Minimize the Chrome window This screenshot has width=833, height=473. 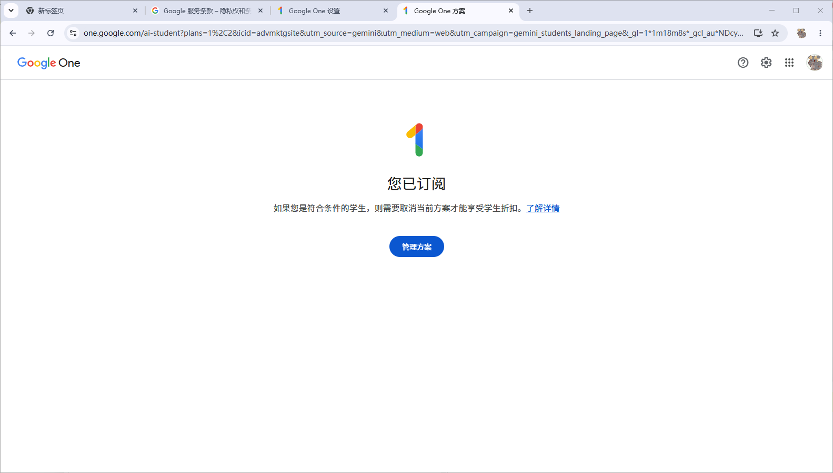click(772, 11)
